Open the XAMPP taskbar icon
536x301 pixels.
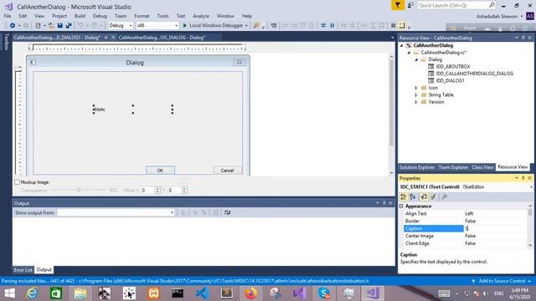click(x=153, y=293)
